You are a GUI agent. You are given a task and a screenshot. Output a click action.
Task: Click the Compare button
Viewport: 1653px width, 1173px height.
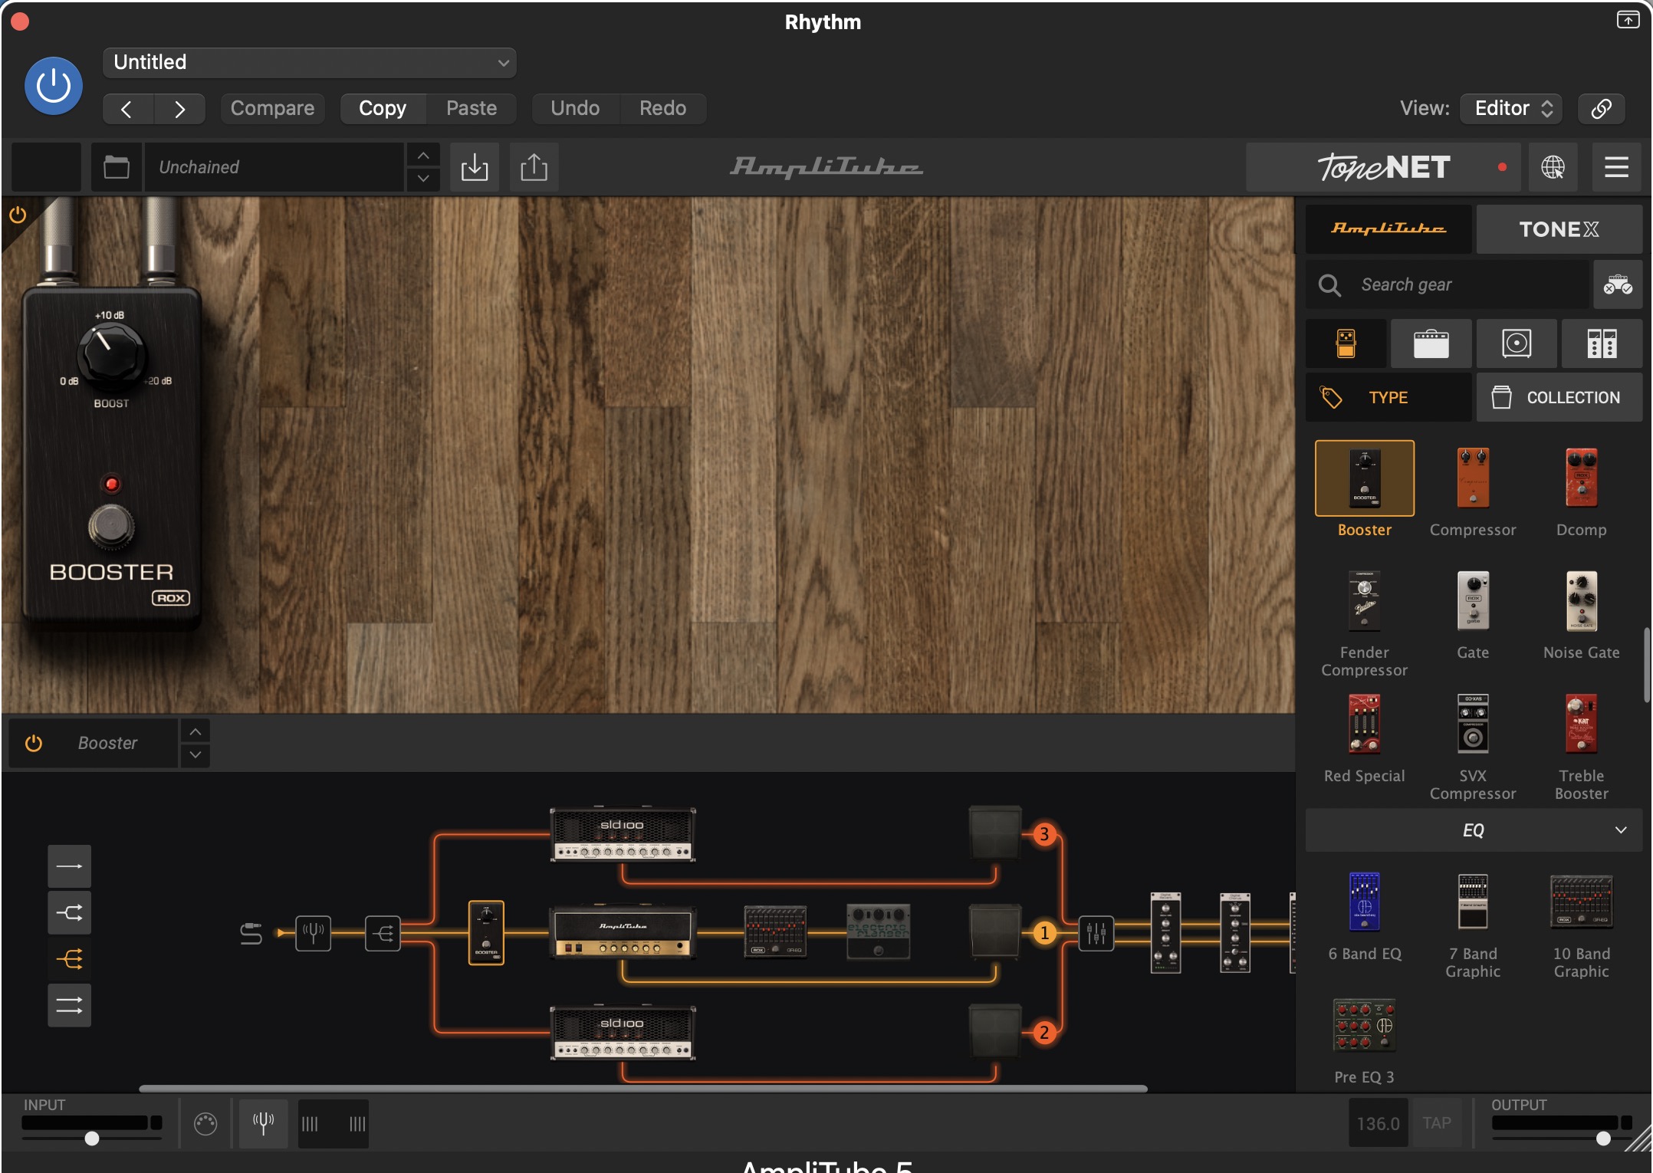[x=272, y=108]
